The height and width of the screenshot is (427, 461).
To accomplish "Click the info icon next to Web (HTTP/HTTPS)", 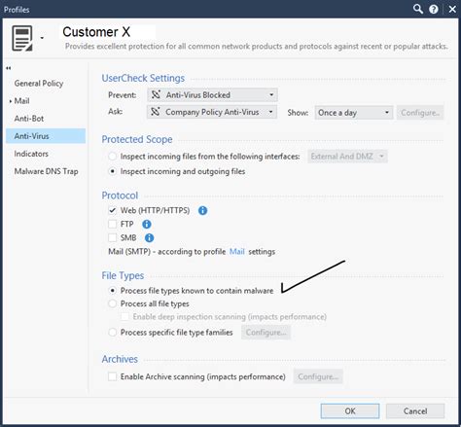I will click(202, 210).
